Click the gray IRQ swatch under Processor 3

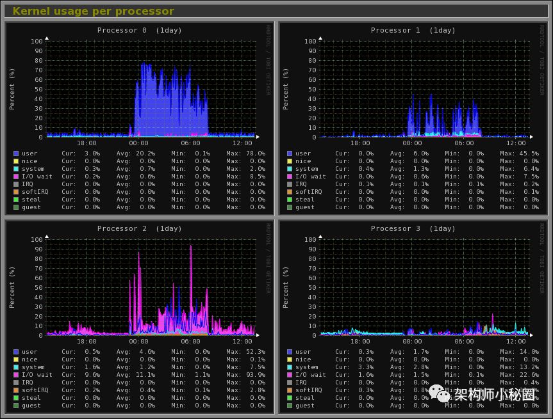tap(290, 383)
